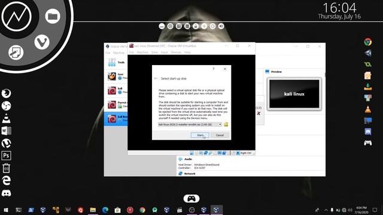Screen dimensions: 383x215
Task: Click Start in the start-up disk dialog
Action: (x=200, y=135)
